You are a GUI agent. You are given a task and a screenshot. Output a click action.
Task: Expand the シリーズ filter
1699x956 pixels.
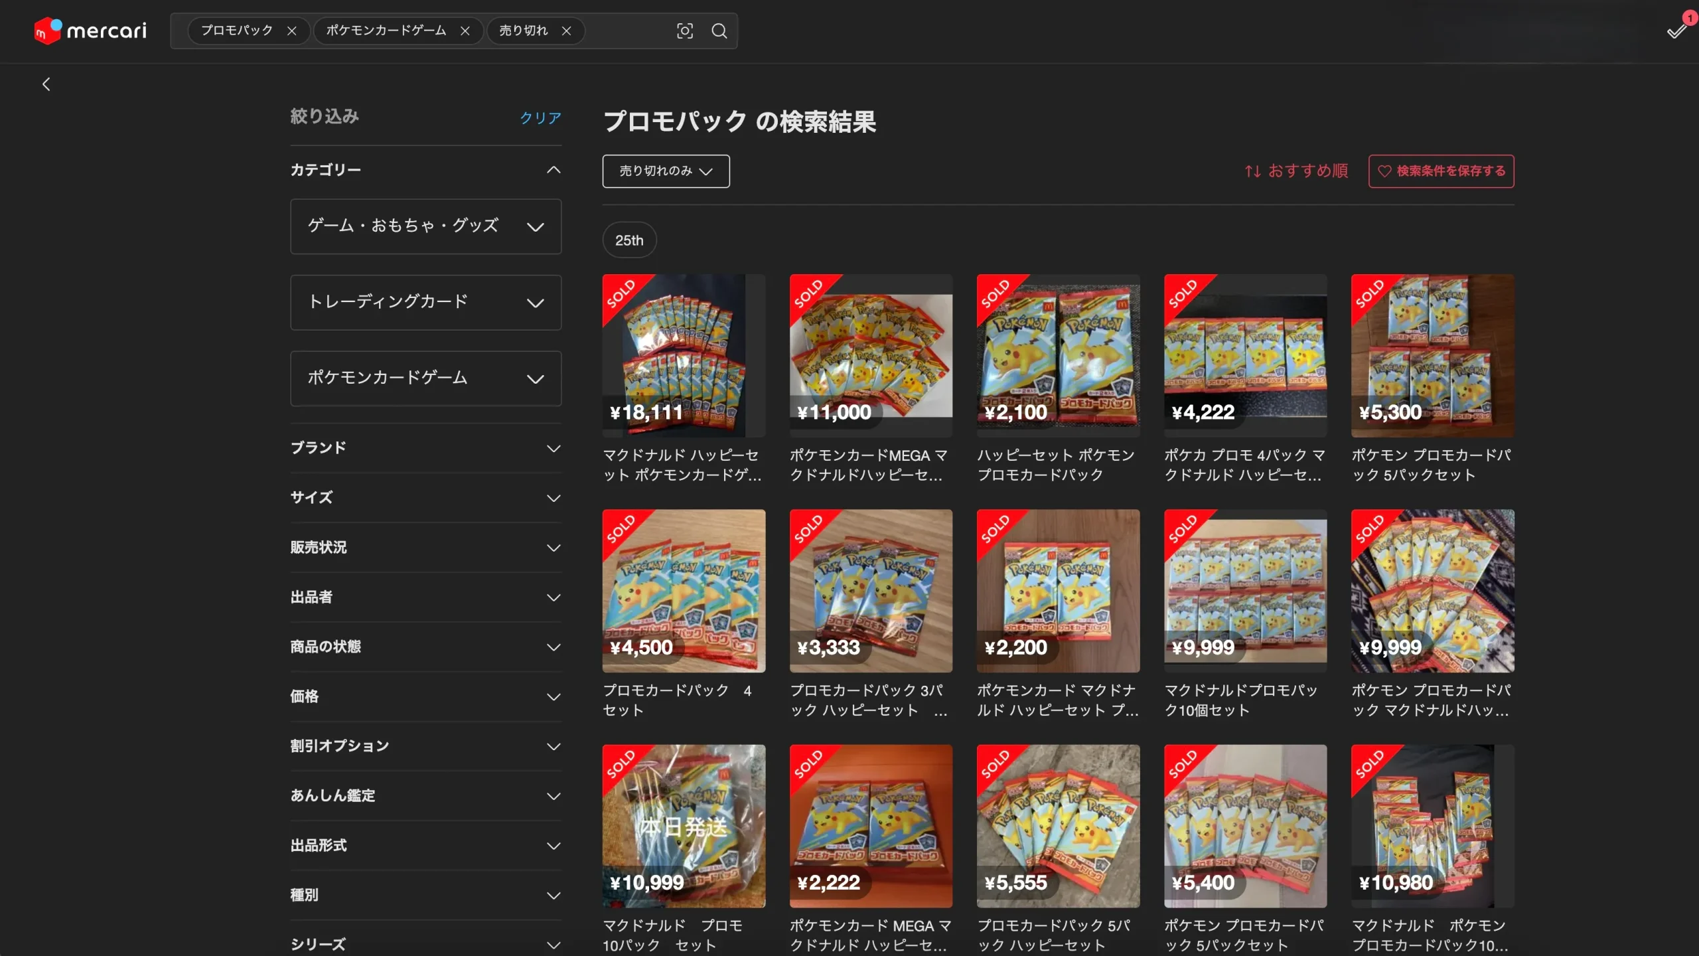(426, 944)
